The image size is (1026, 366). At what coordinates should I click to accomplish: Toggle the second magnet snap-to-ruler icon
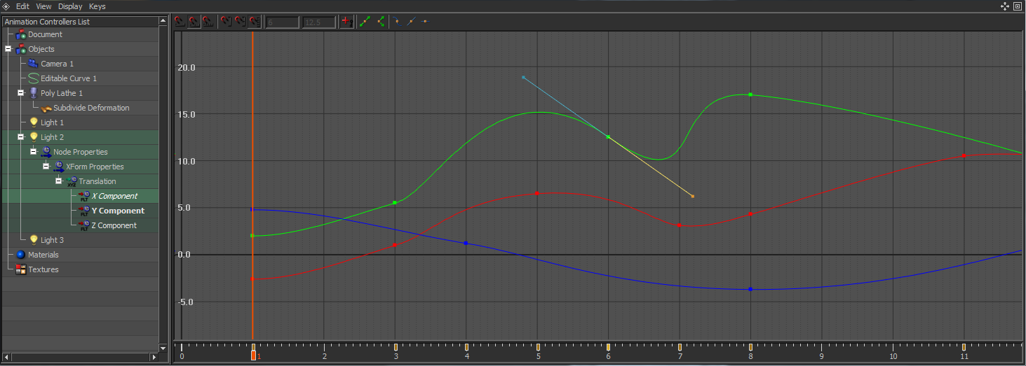pyautogui.click(x=194, y=22)
